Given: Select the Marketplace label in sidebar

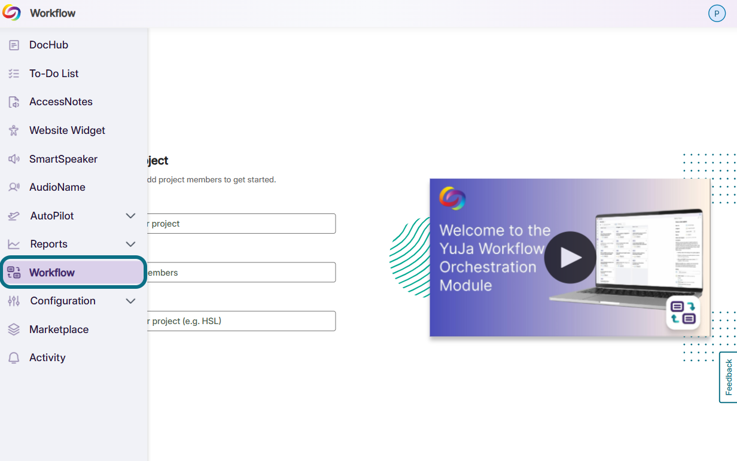Looking at the screenshot, I should pos(59,329).
